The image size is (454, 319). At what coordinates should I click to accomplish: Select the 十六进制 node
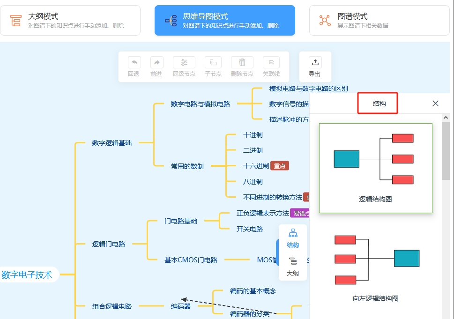(256, 166)
